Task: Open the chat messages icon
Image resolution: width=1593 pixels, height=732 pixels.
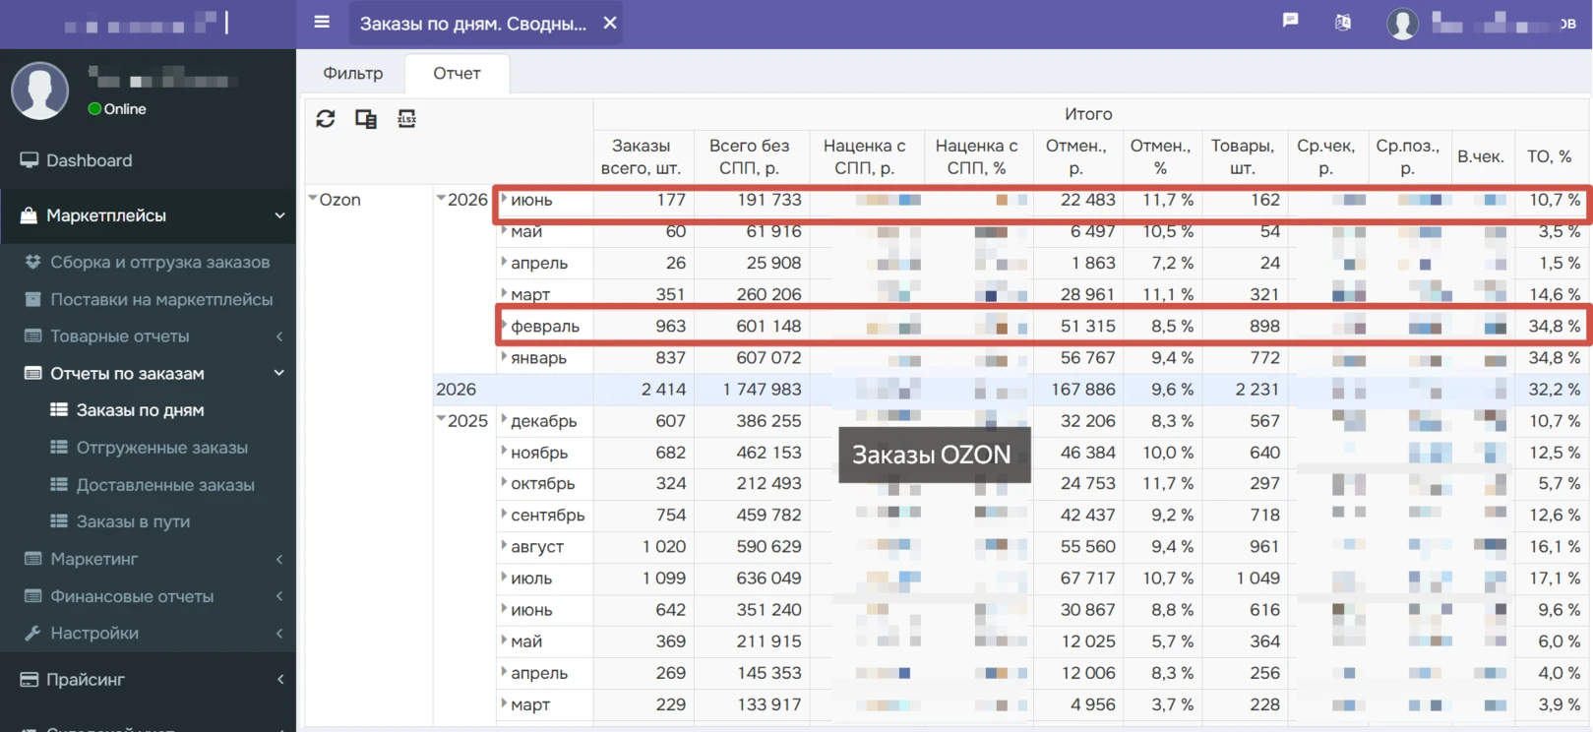Action: [x=1290, y=21]
